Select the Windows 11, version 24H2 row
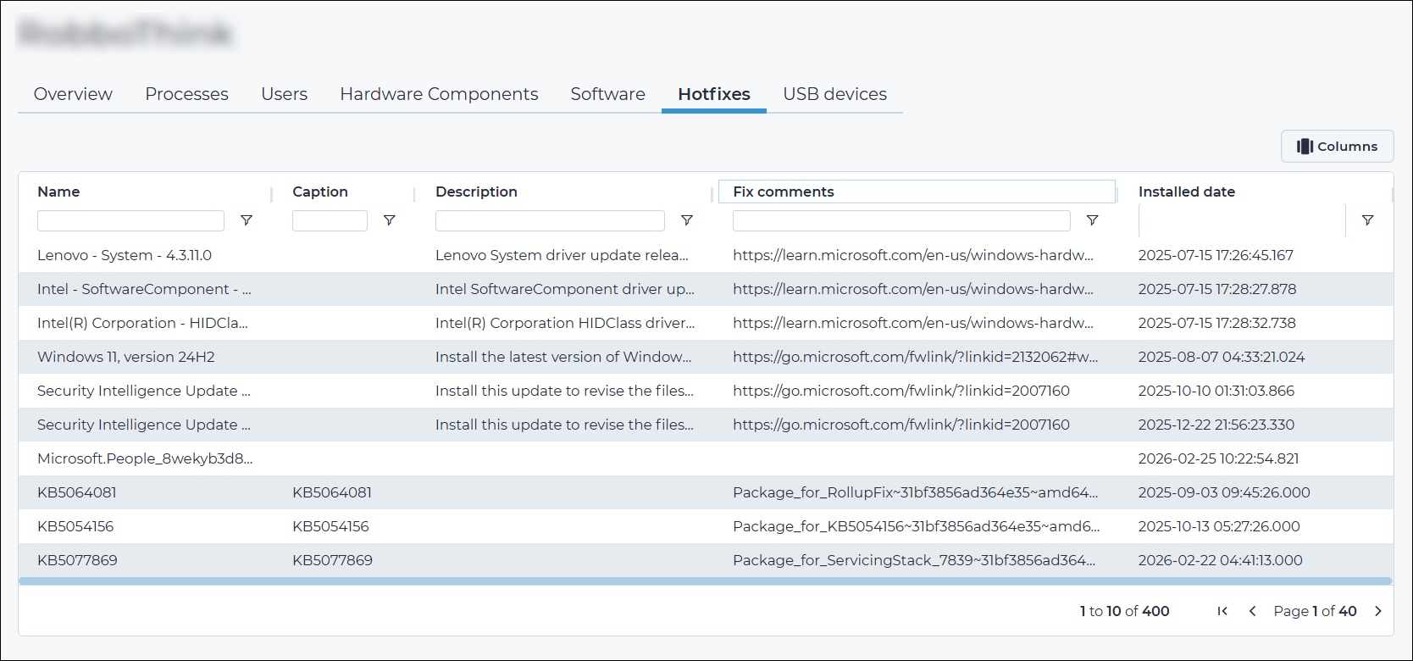The image size is (1413, 661). (706, 357)
